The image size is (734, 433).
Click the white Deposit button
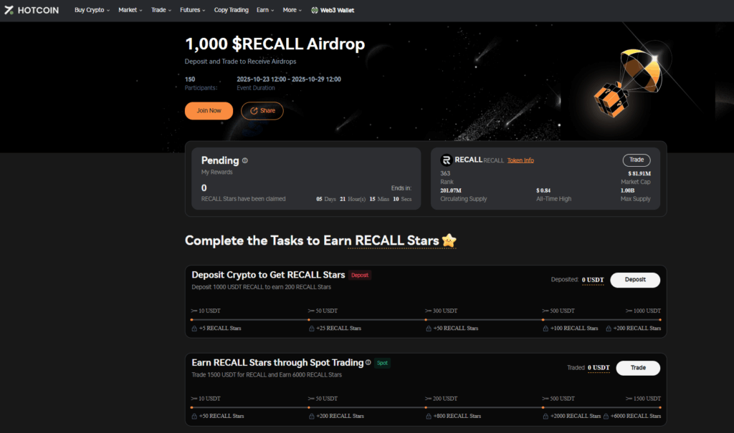click(635, 280)
